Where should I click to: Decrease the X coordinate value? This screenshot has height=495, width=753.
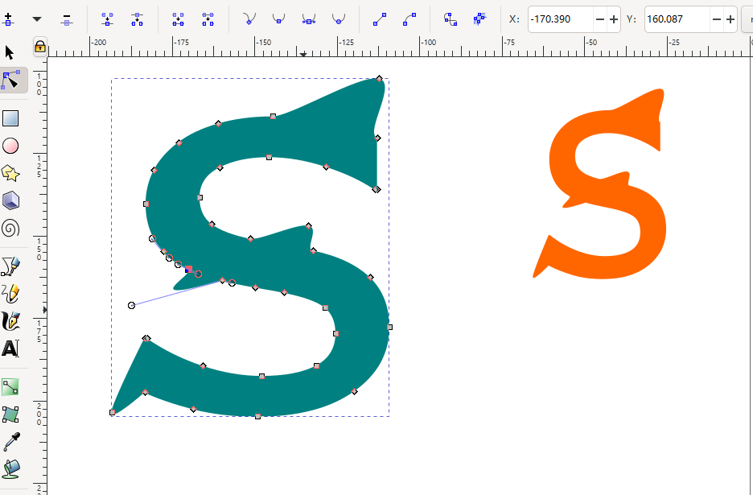(x=600, y=19)
